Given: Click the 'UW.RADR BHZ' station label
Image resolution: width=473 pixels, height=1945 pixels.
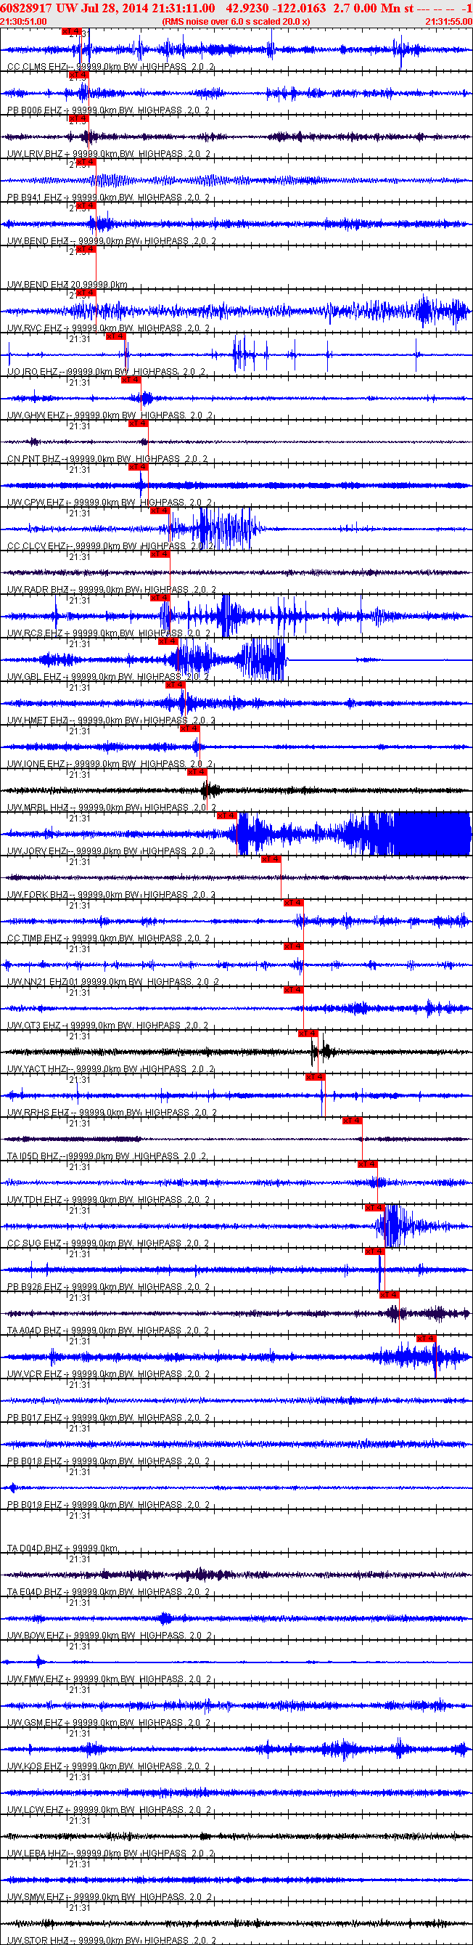Looking at the screenshot, I should pos(38,590).
